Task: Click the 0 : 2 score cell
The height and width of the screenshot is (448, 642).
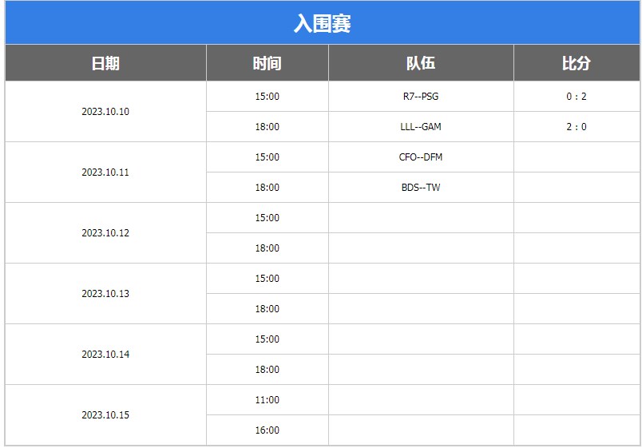Action: [576, 97]
